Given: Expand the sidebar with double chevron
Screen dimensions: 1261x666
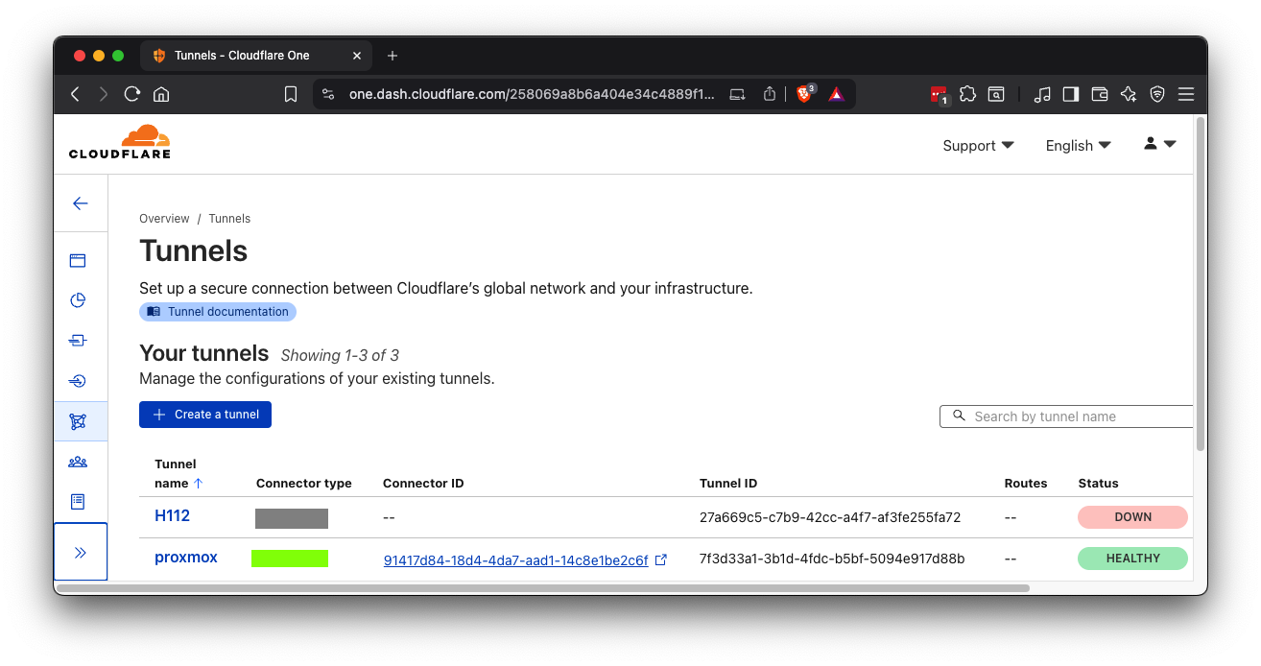Looking at the screenshot, I should (x=81, y=553).
